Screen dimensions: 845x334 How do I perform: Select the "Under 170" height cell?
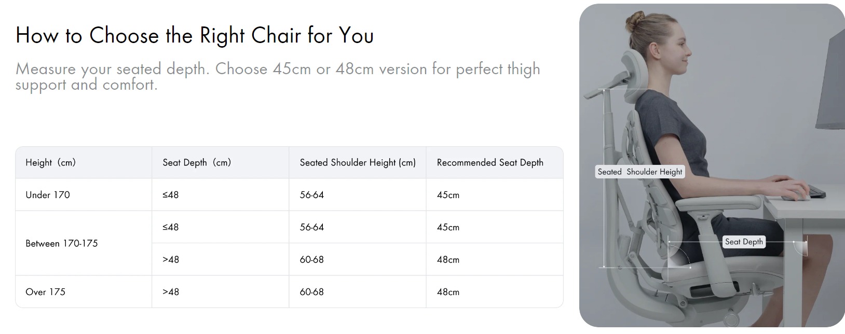[x=48, y=195]
